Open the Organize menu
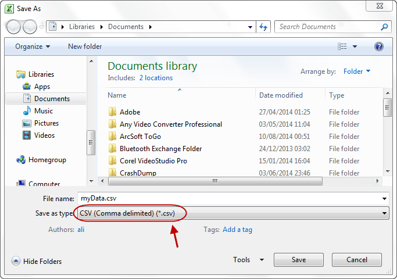The image size is (397, 279). [x=33, y=46]
